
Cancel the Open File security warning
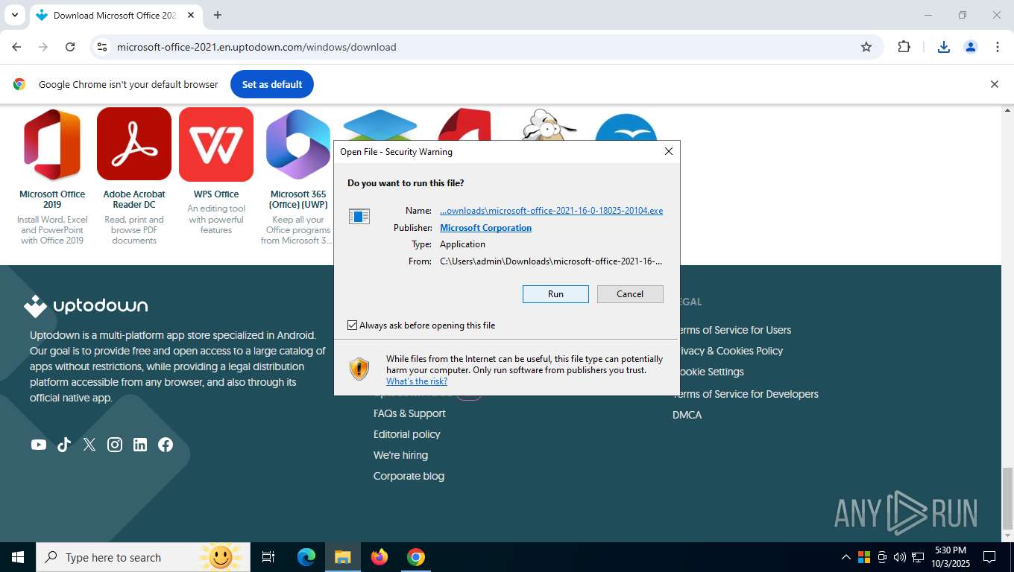pos(630,294)
